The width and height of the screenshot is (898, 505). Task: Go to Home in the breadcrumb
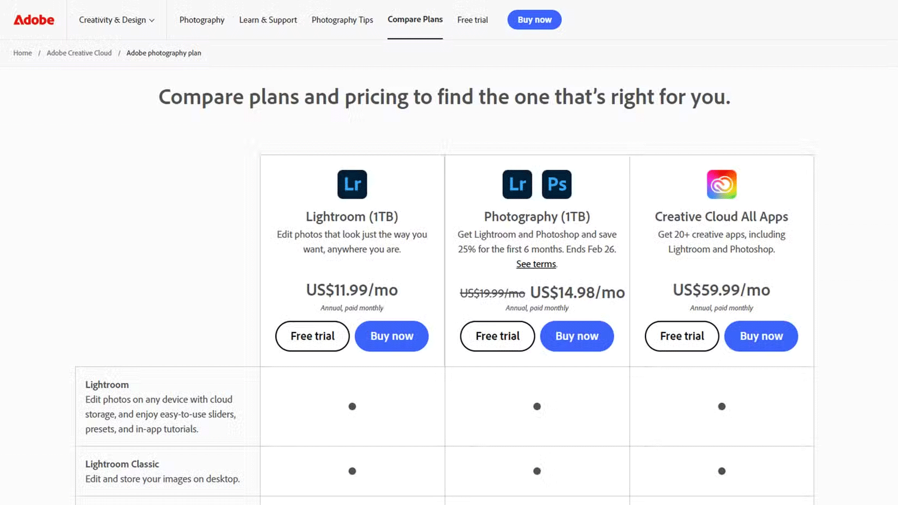22,53
